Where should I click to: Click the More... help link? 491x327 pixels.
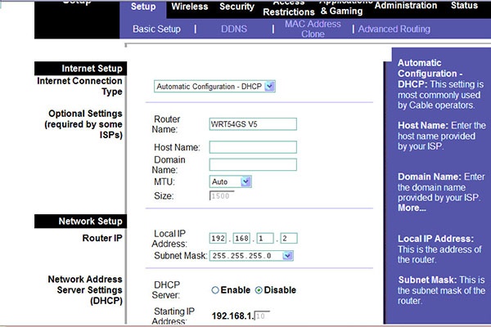tap(412, 208)
